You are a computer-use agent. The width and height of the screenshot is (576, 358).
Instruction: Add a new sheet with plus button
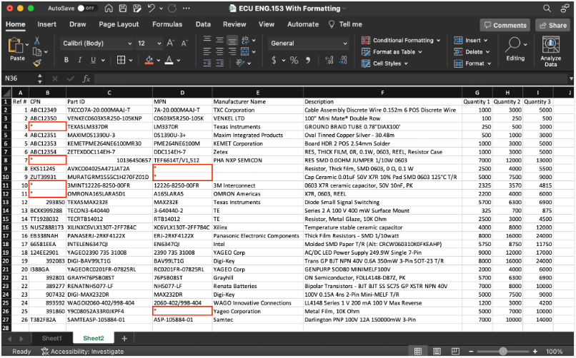click(x=124, y=338)
